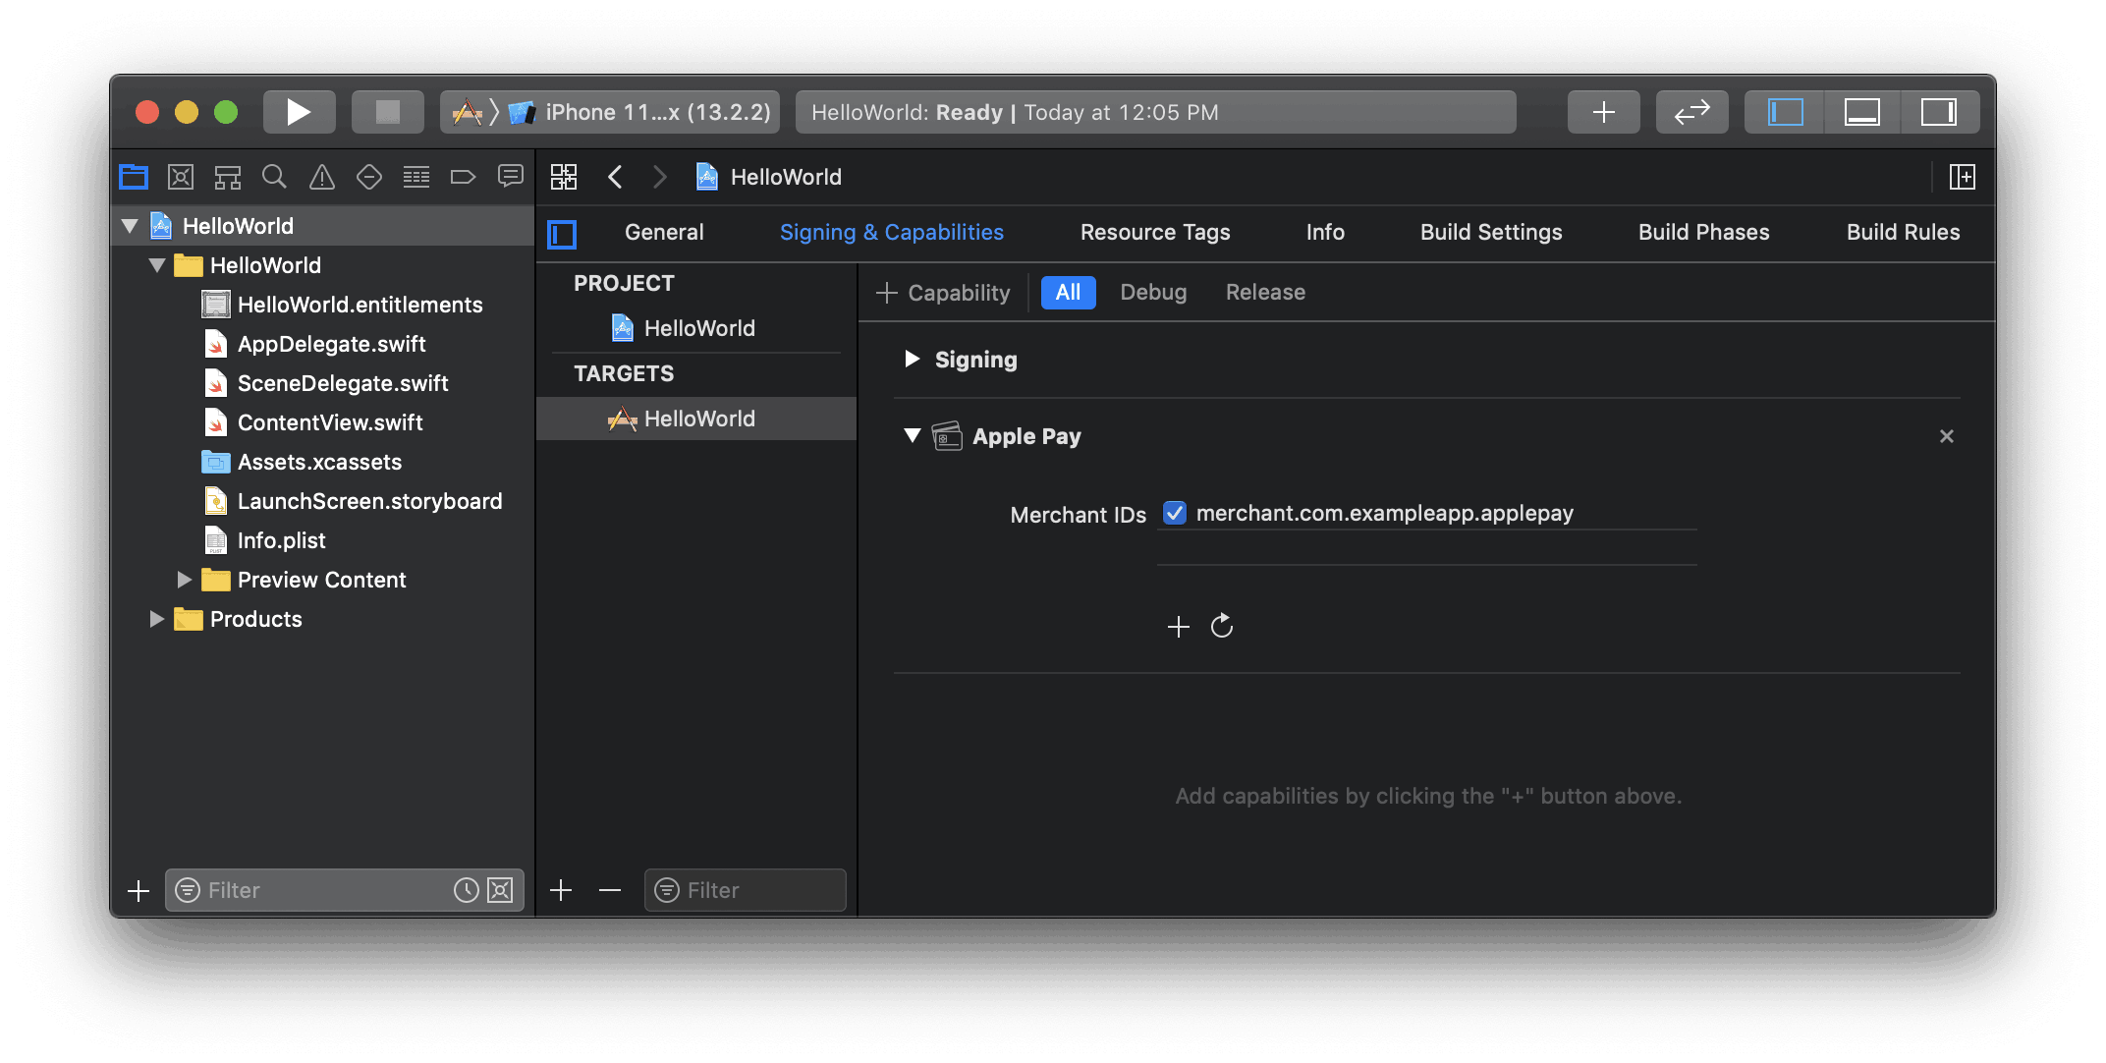Open the Test navigator diamond icon
Viewport: 2106px width, 1063px height.
click(x=369, y=177)
